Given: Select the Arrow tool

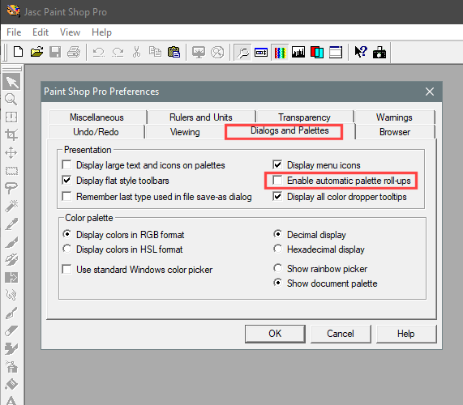Looking at the screenshot, I should [x=11, y=82].
